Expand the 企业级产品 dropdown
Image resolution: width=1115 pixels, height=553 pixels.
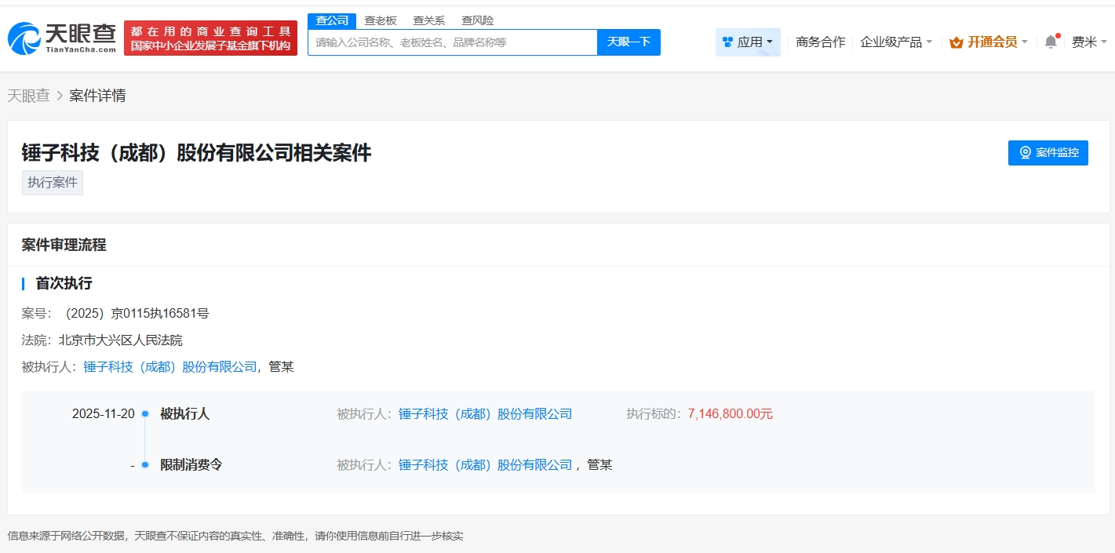pyautogui.click(x=896, y=42)
